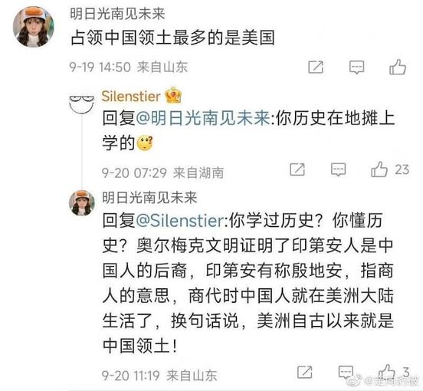Screen dimensions: 423x391
Task: Share the first comment about 美国
Action: 316,67
